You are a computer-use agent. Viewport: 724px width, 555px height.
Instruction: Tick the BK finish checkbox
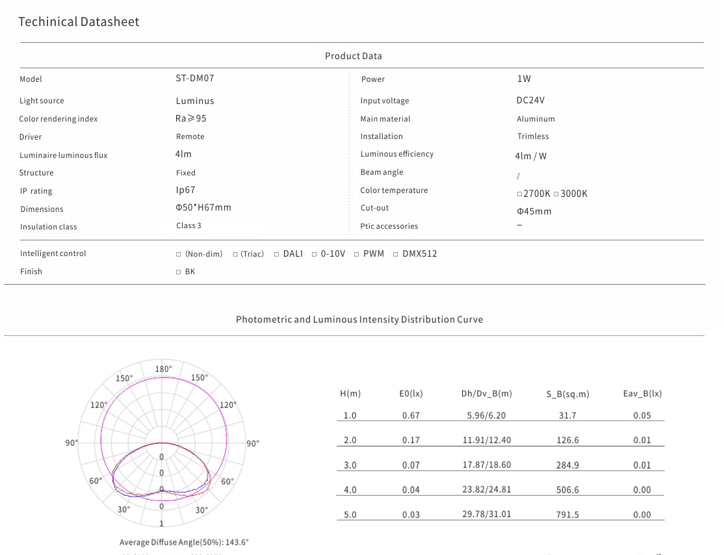pyautogui.click(x=179, y=272)
